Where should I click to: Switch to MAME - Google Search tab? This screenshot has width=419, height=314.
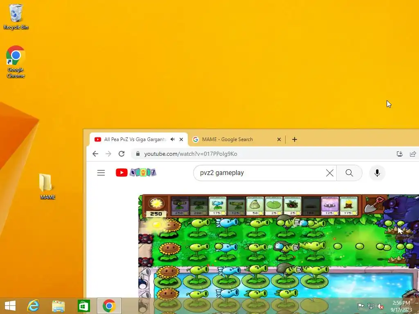point(237,139)
